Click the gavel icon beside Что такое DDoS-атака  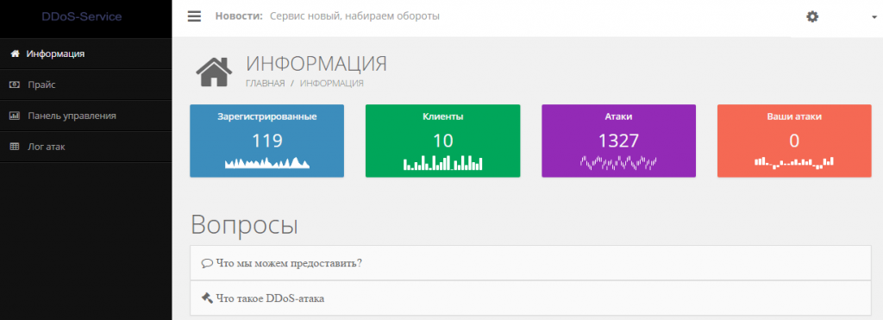pyautogui.click(x=207, y=298)
